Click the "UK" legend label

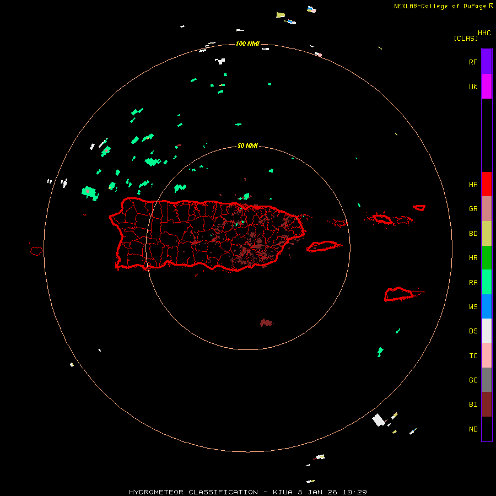pos(473,87)
